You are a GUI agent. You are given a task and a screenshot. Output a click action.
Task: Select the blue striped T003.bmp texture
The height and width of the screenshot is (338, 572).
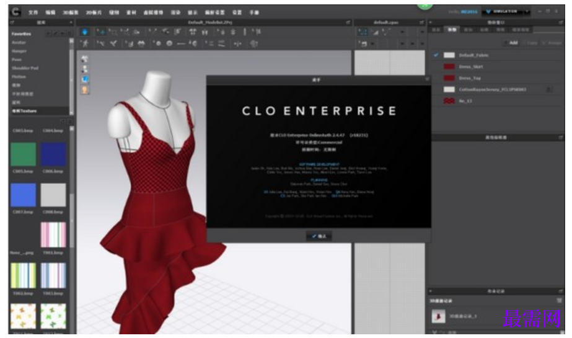click(53, 275)
